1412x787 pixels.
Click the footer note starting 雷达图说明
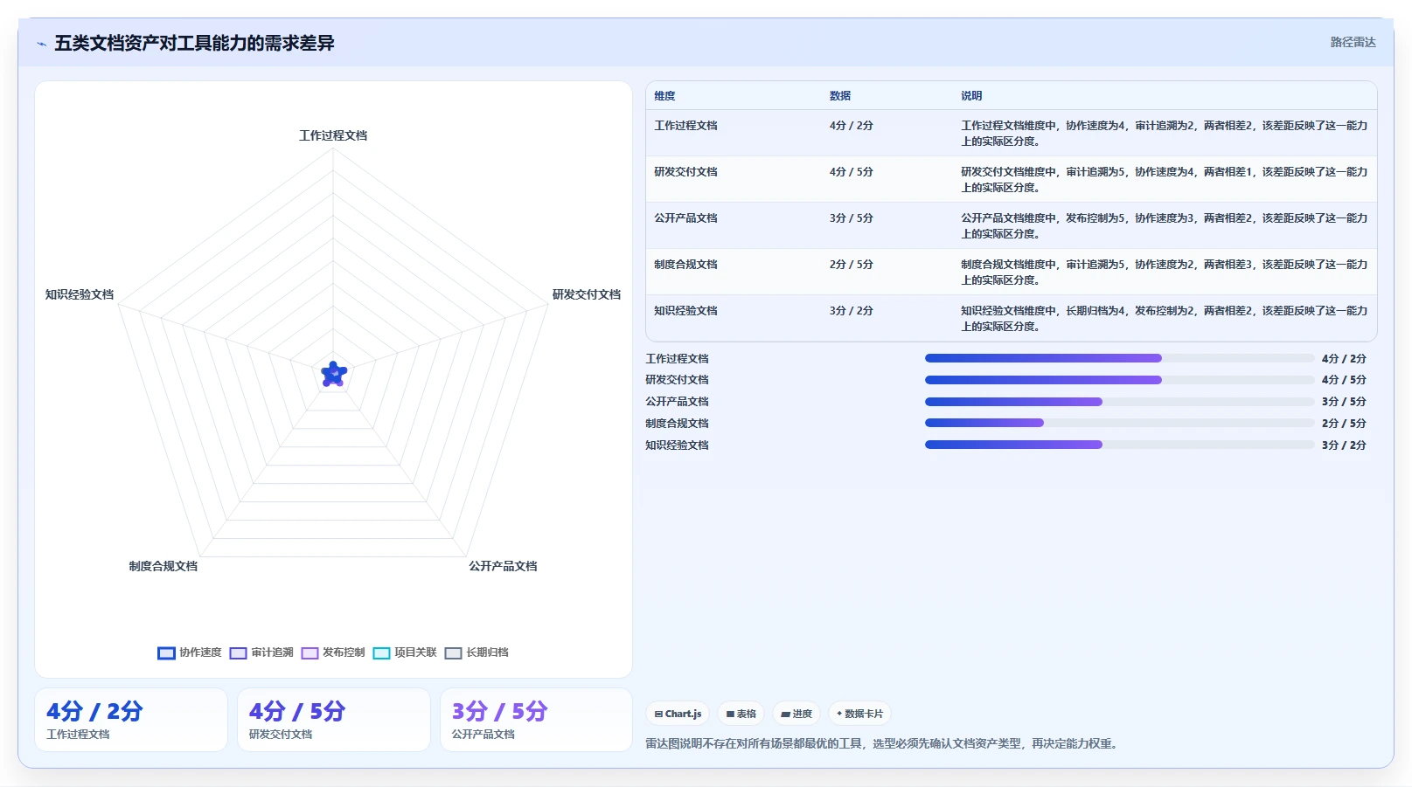884,744
